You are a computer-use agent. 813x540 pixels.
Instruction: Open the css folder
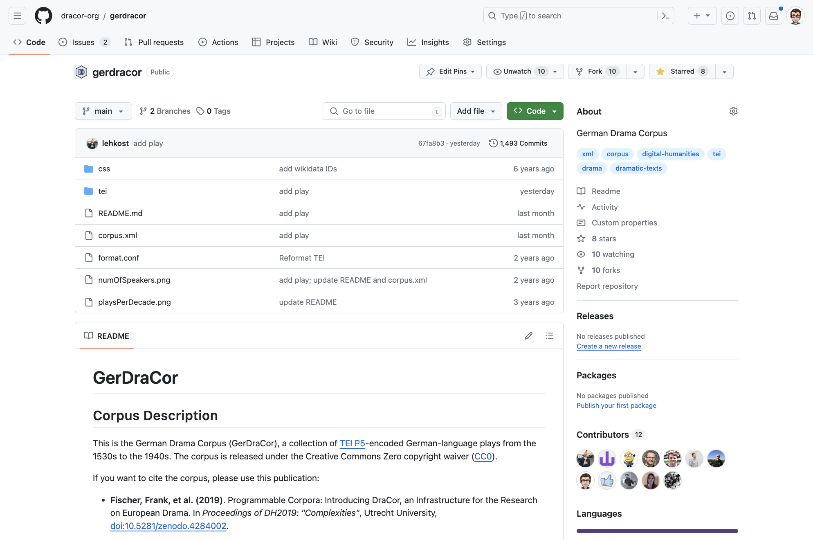coord(104,169)
